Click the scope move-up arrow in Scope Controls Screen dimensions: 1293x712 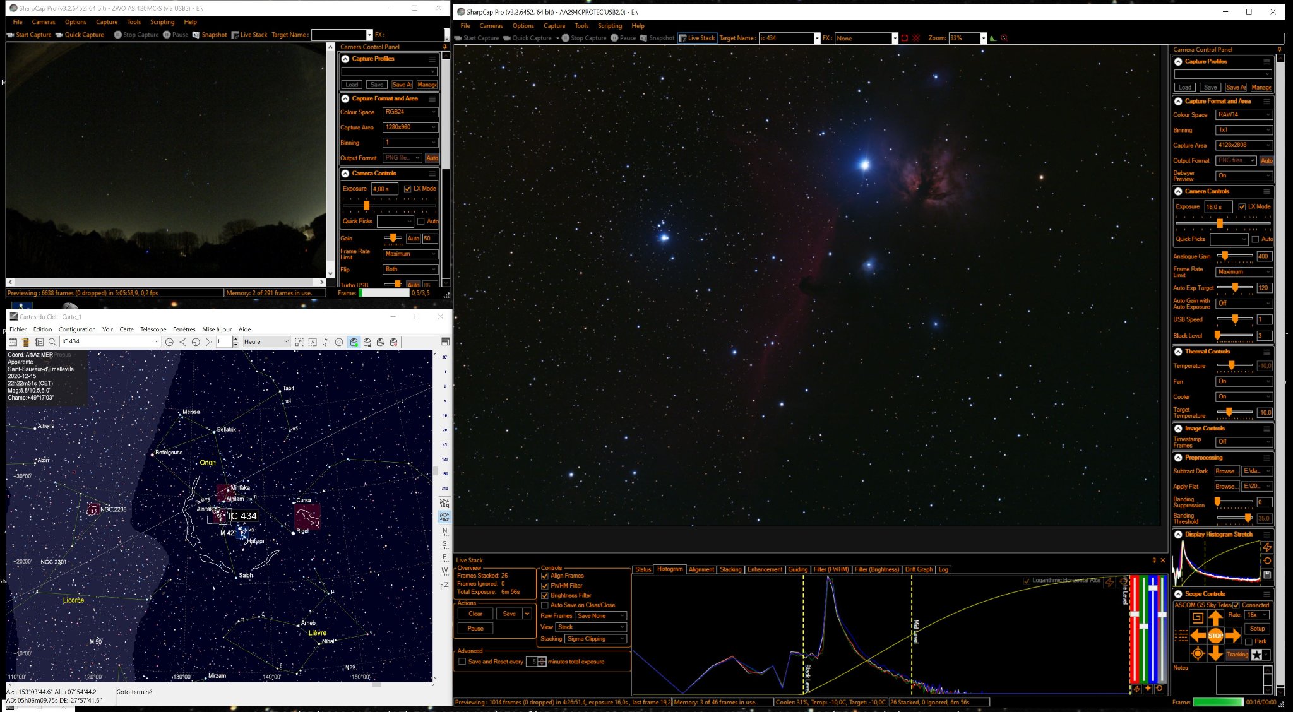pyautogui.click(x=1215, y=618)
